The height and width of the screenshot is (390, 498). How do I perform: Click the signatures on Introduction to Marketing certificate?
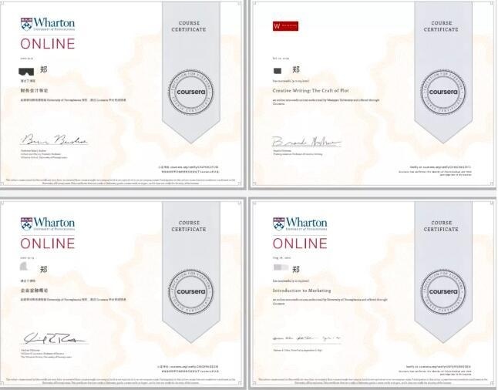click(307, 338)
